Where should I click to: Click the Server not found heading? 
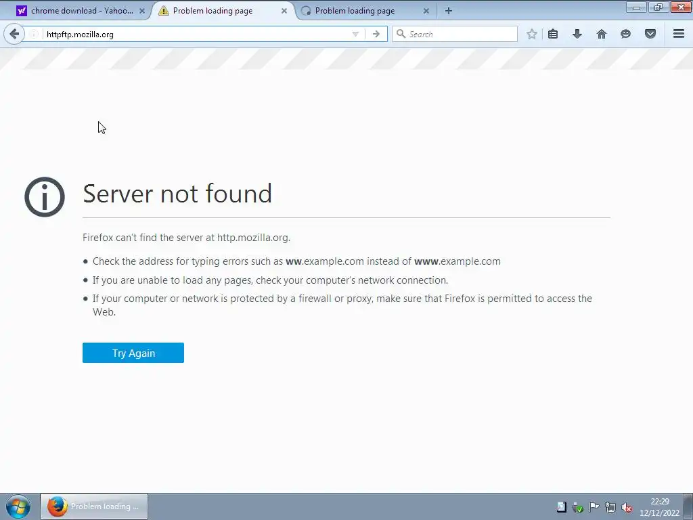click(x=177, y=194)
